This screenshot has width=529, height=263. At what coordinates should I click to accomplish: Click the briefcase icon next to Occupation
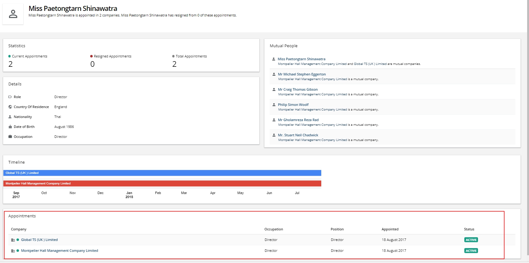tap(10, 137)
